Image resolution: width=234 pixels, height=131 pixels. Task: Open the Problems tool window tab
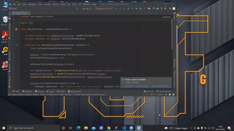[x=27, y=91]
